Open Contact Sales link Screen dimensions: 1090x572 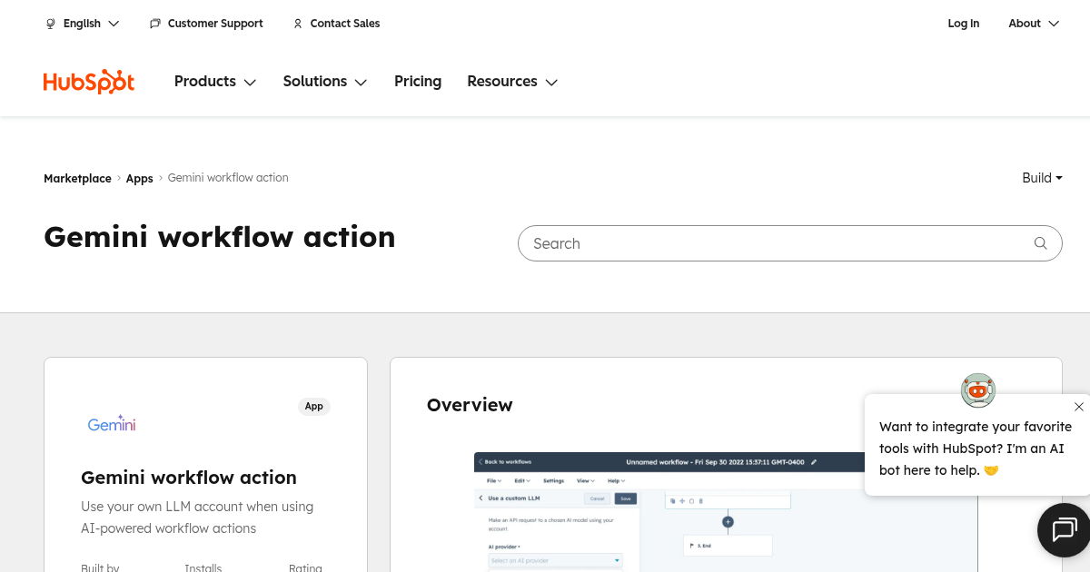pos(336,24)
